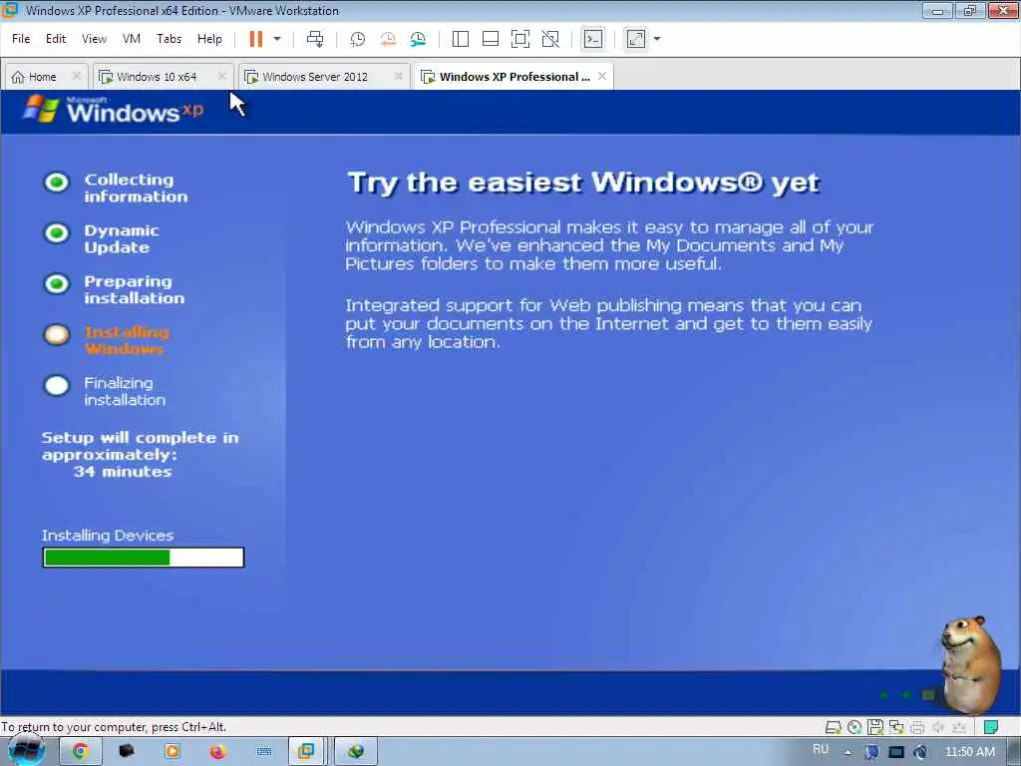This screenshot has width=1021, height=766.
Task: Open the Edit menu
Action: pyautogui.click(x=56, y=39)
